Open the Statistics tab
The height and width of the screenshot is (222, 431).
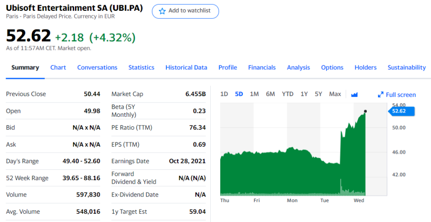point(141,67)
